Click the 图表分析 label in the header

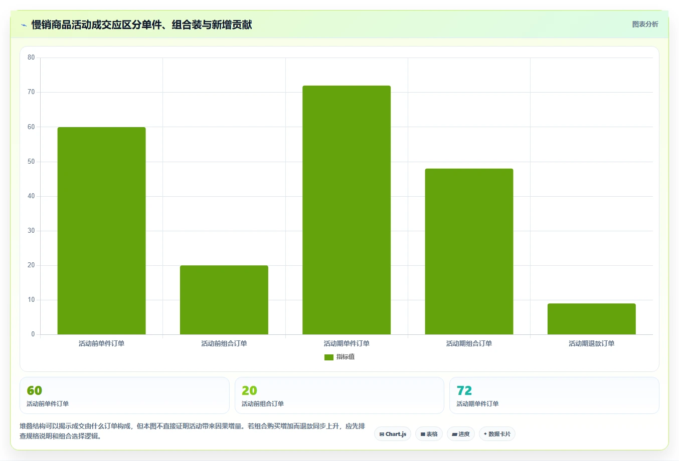[x=645, y=24]
